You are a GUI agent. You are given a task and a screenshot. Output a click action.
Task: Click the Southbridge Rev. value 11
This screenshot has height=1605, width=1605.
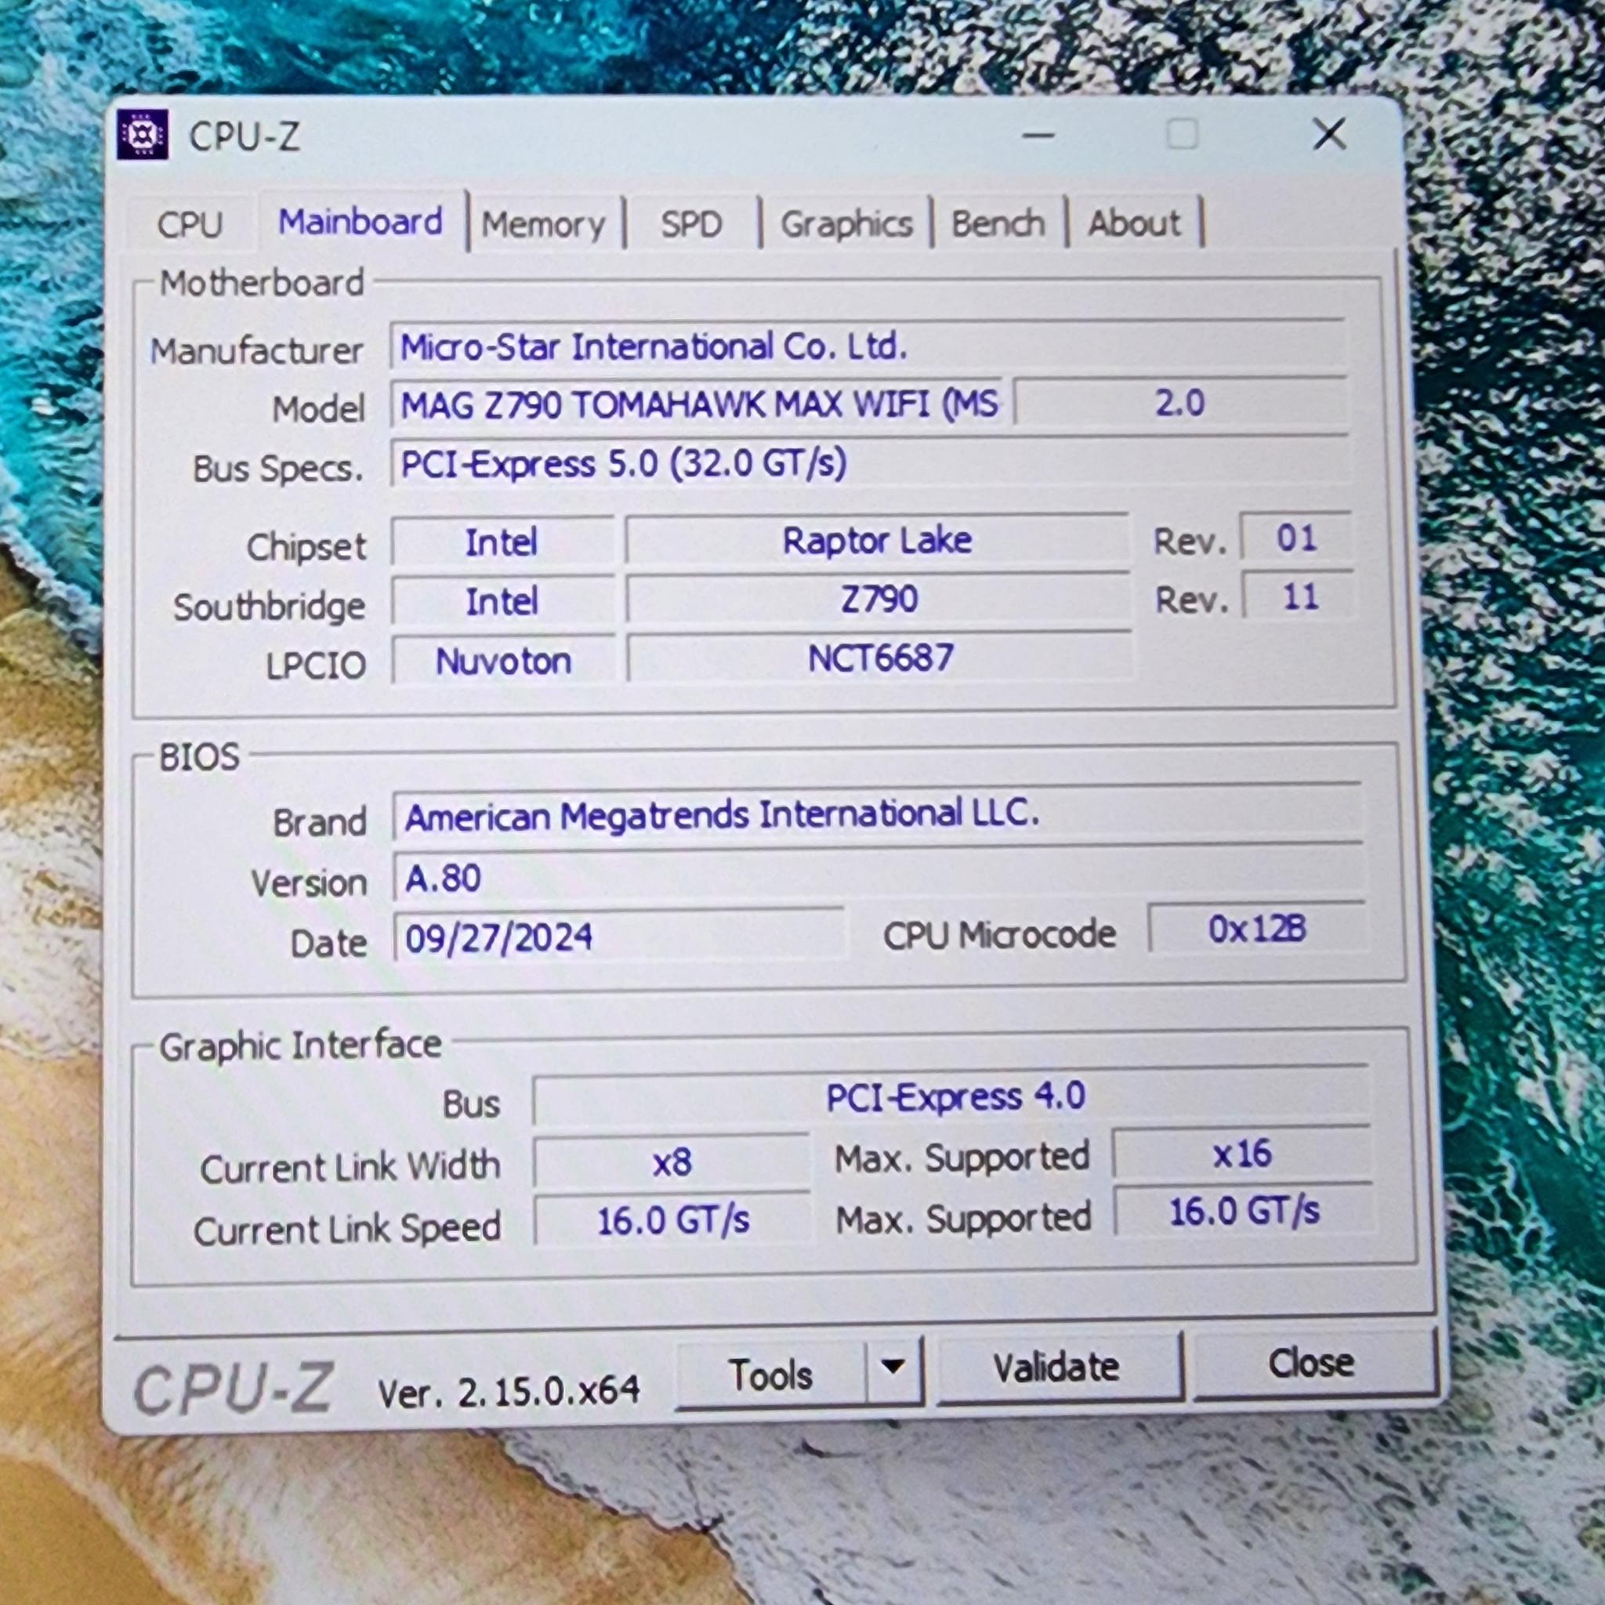click(x=1298, y=597)
